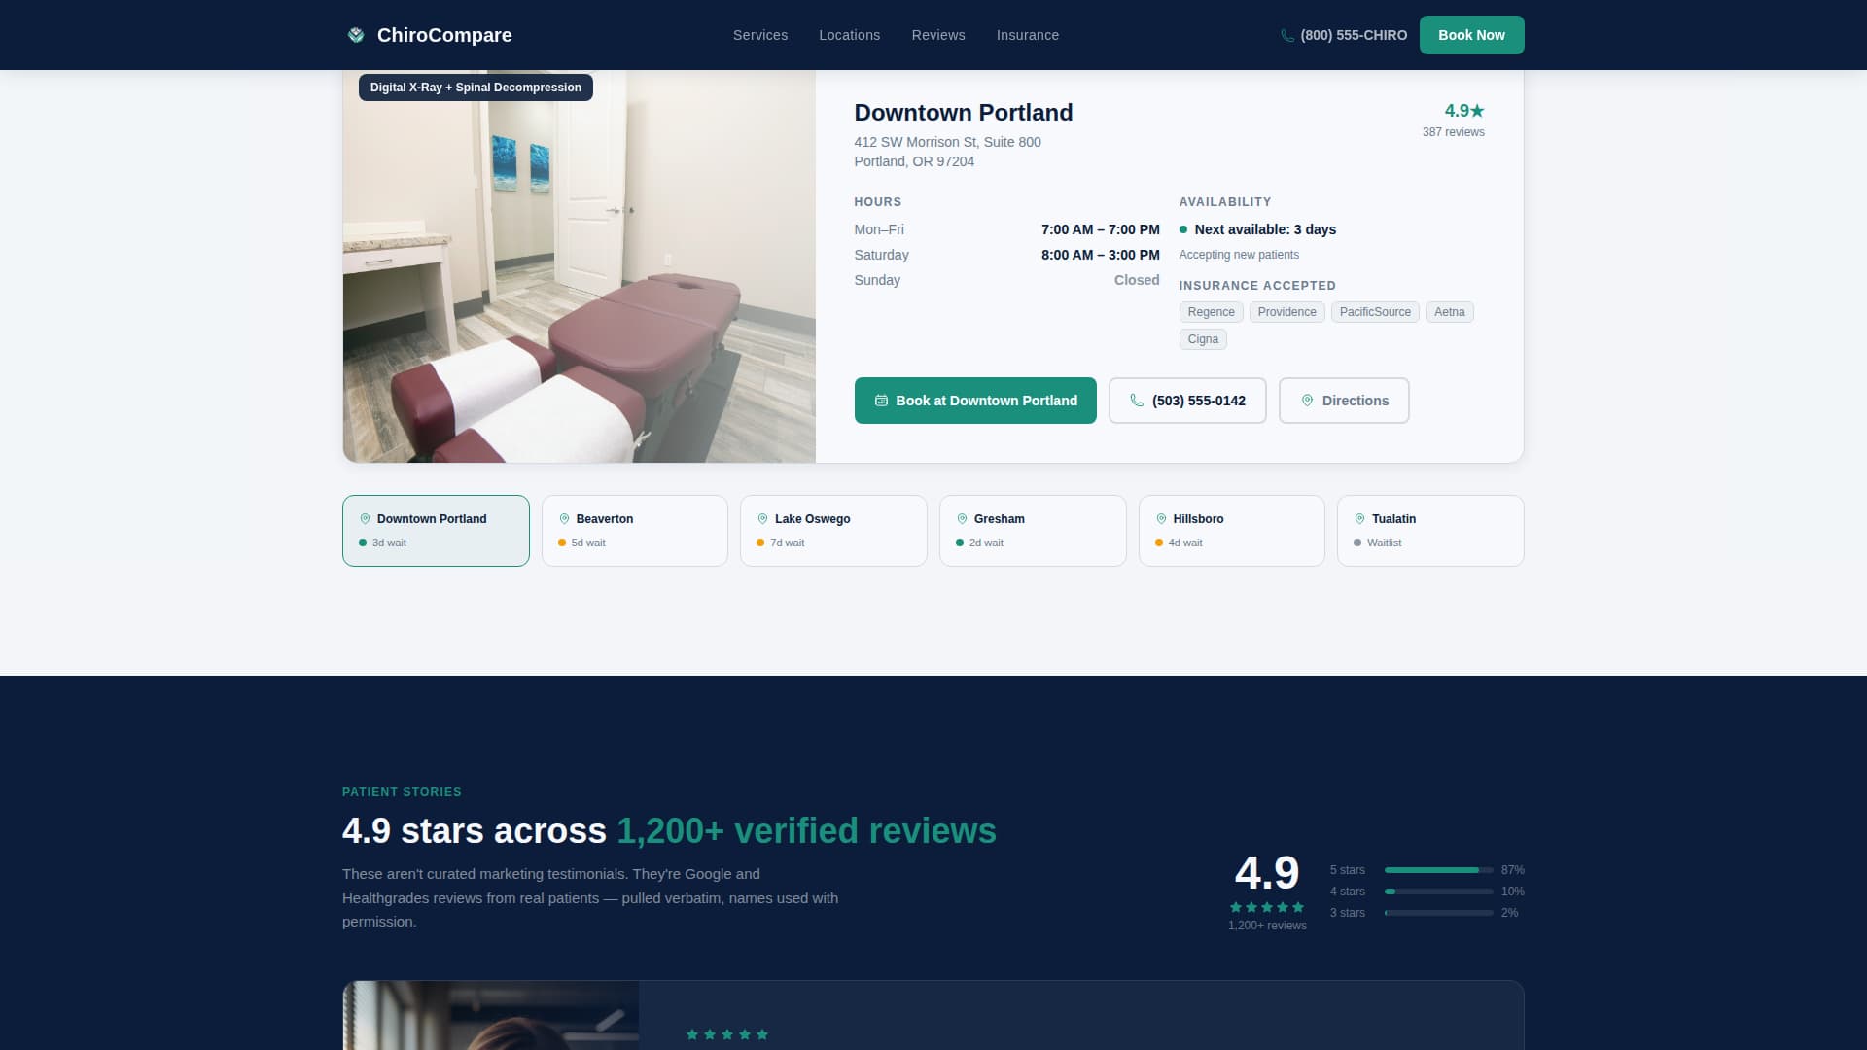
Task: Click the Cigna insurance chip
Action: pyautogui.click(x=1203, y=338)
